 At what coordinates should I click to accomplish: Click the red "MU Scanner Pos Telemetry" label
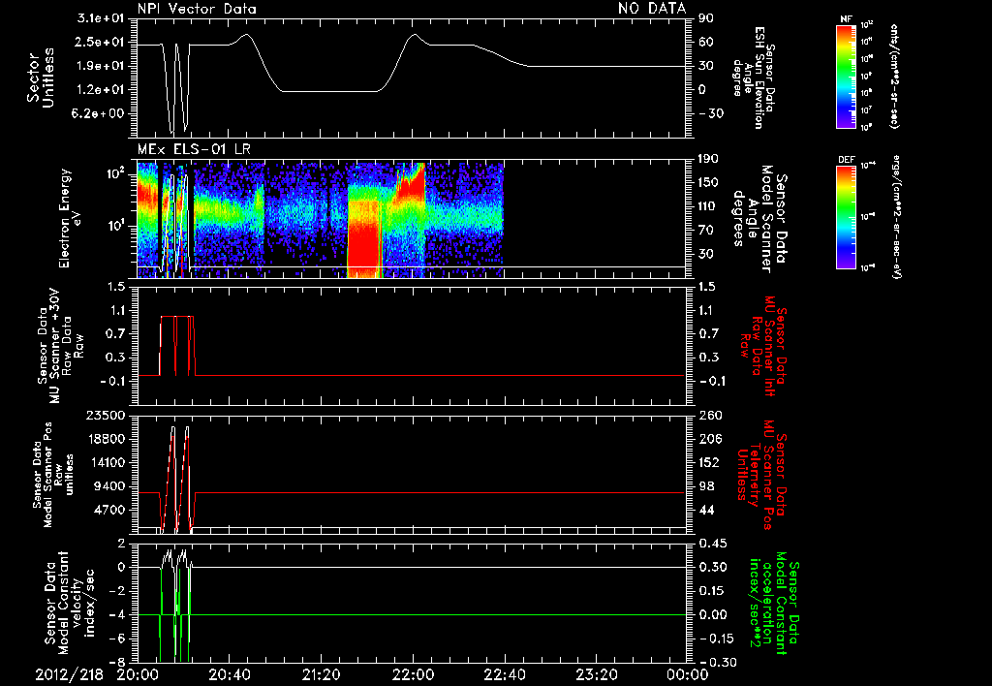(762, 474)
